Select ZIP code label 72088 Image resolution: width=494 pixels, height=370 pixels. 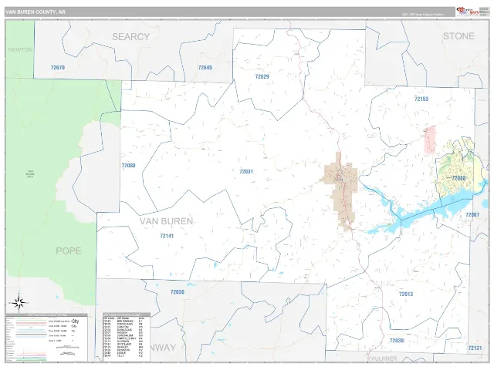[458, 178]
